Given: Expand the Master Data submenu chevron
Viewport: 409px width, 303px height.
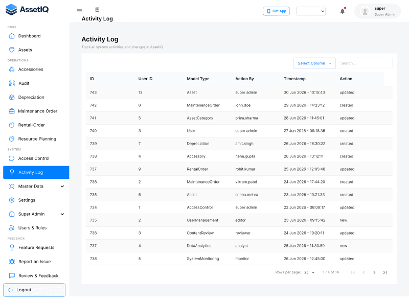Looking at the screenshot, I should (x=62, y=186).
